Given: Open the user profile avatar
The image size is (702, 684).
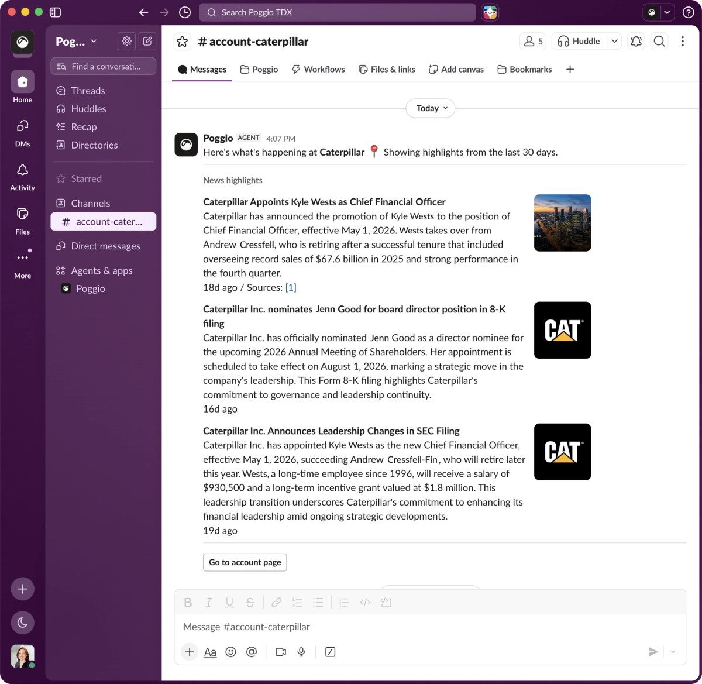Looking at the screenshot, I should tap(23, 656).
